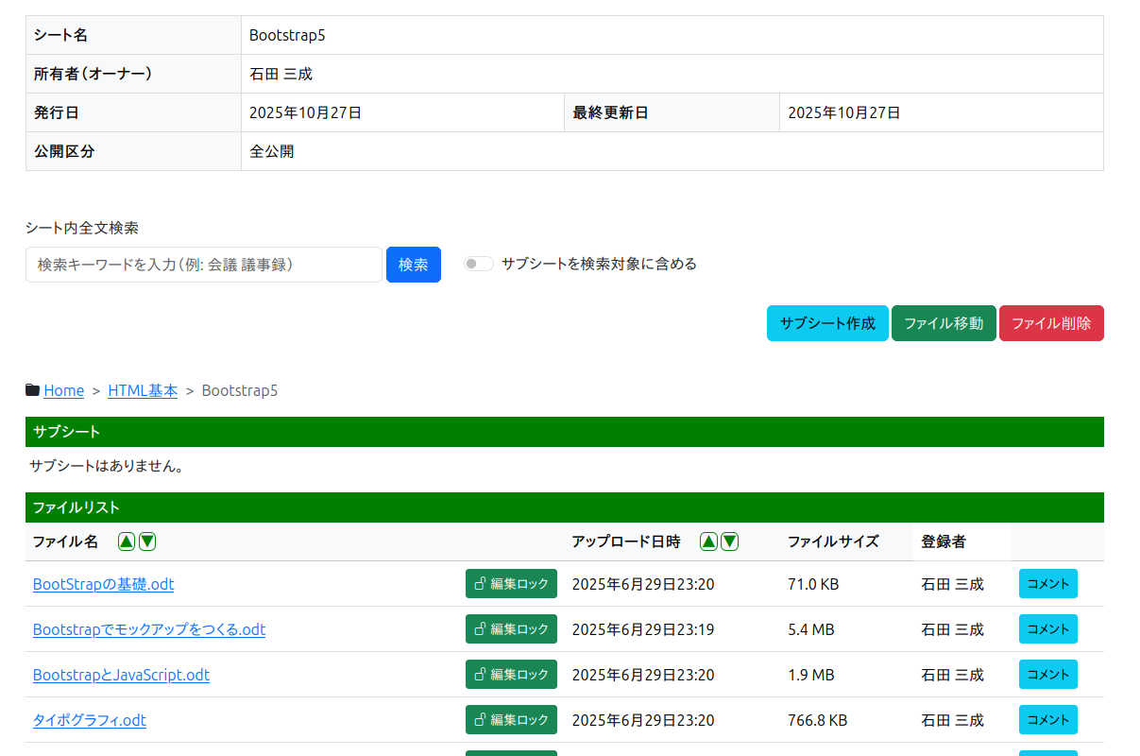Focus the full-text search keyword field
Screen dimensions: 1140x756
click(x=204, y=265)
